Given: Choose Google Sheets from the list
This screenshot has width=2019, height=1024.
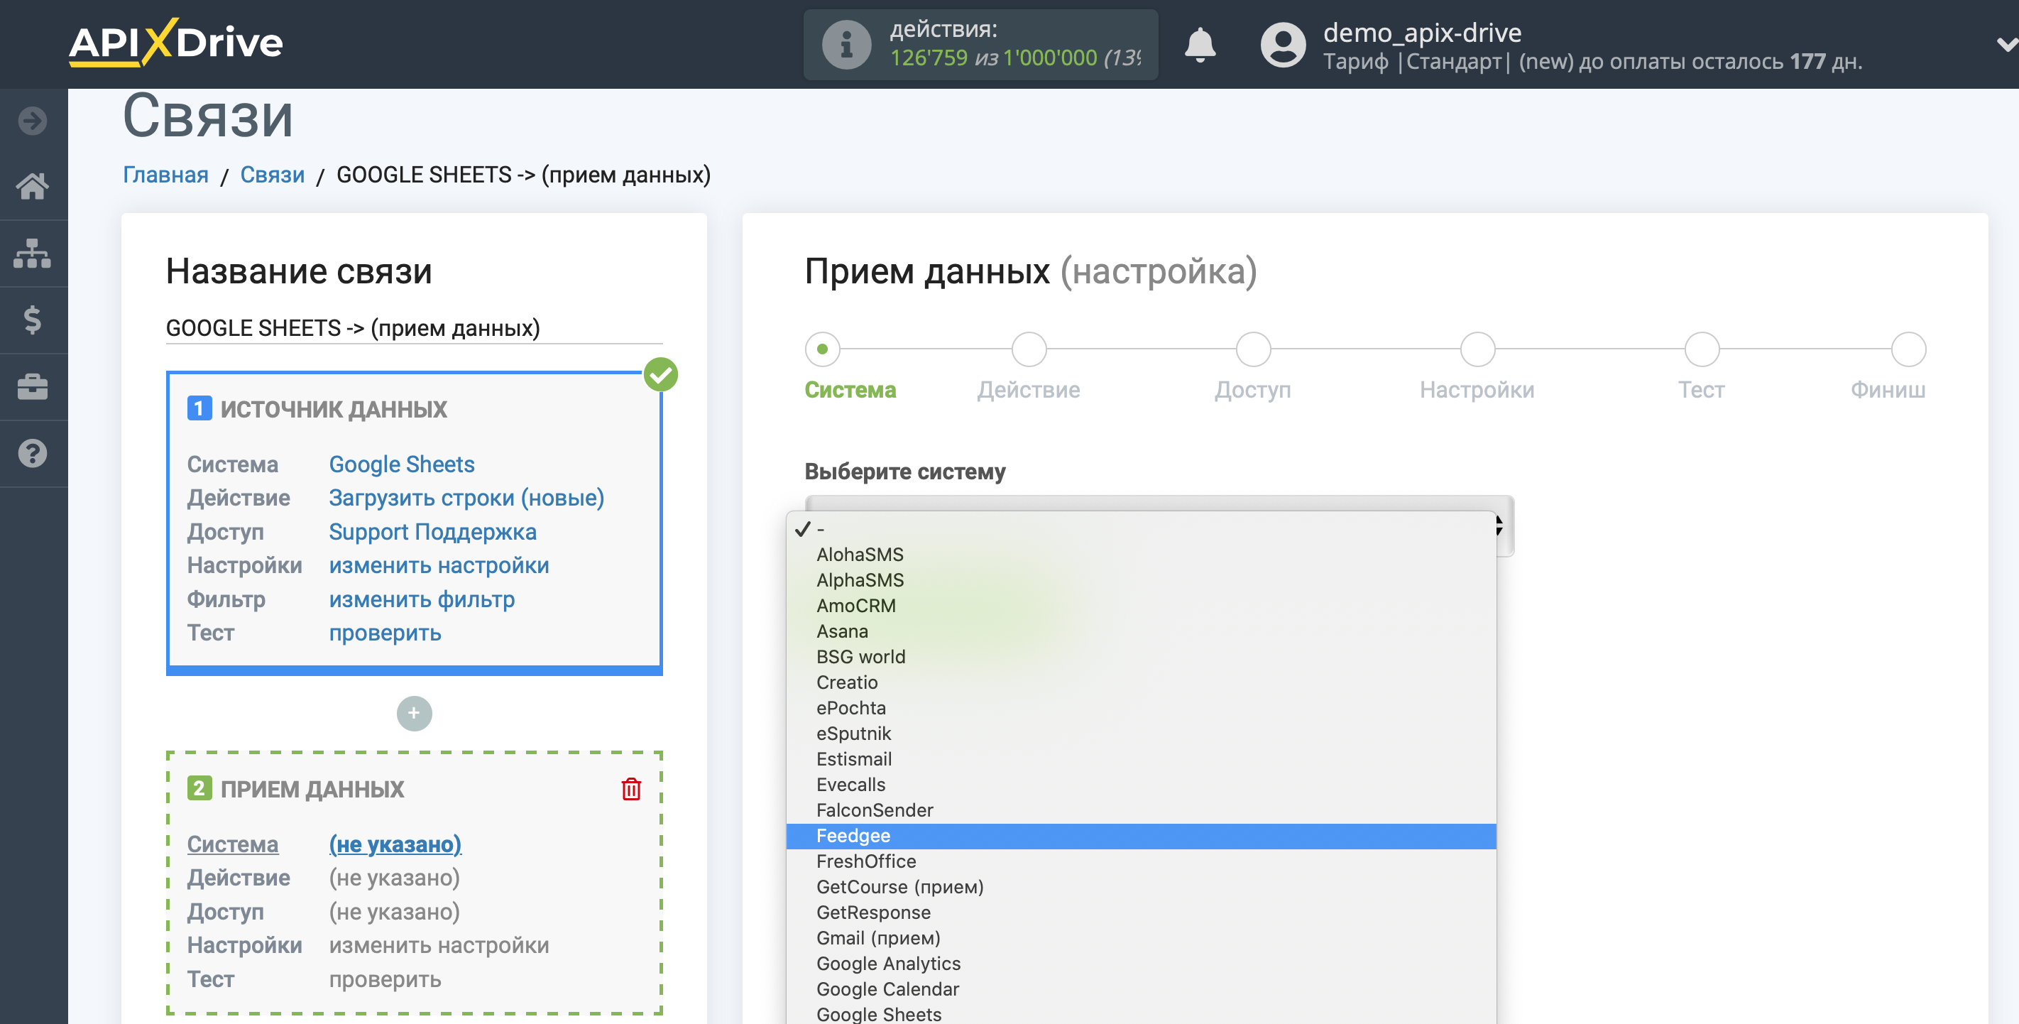Looking at the screenshot, I should 1141,1014.
